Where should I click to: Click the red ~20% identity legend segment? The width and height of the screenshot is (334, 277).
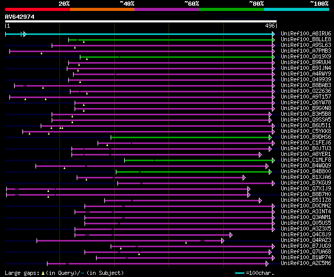pyautogui.click(x=38, y=9)
